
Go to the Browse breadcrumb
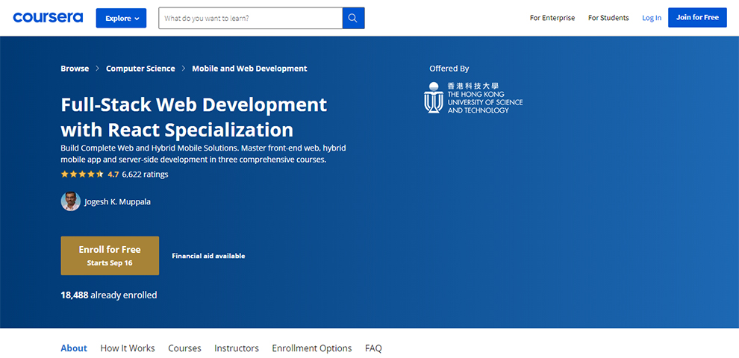click(x=75, y=69)
